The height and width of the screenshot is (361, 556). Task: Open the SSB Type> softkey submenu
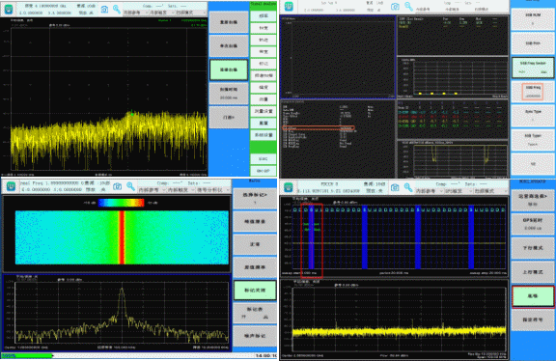[533, 140]
